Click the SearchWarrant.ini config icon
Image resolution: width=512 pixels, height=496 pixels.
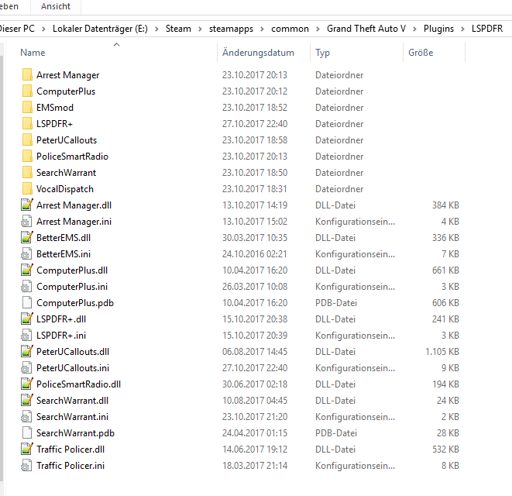(x=27, y=417)
